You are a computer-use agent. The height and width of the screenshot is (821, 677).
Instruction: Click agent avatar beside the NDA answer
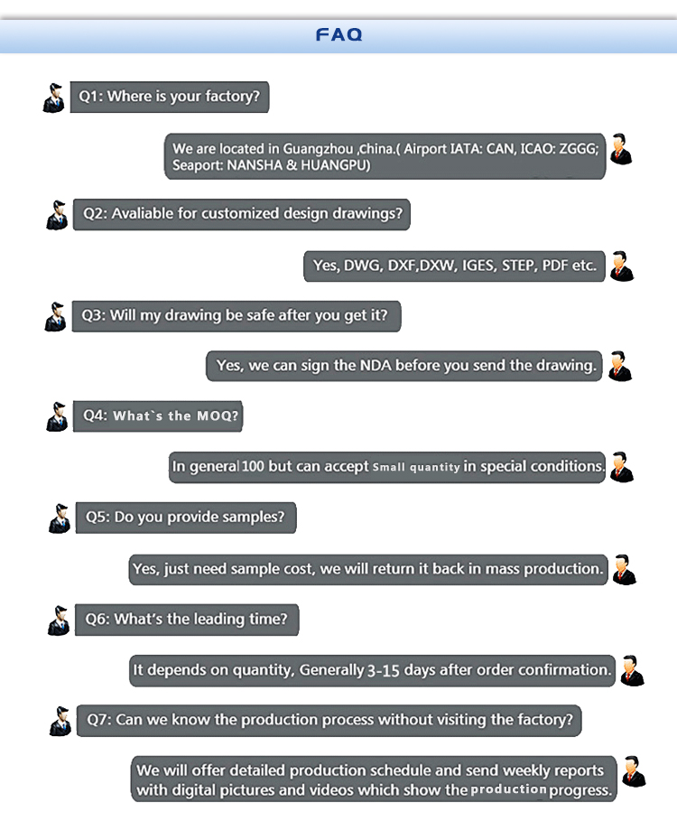click(620, 366)
